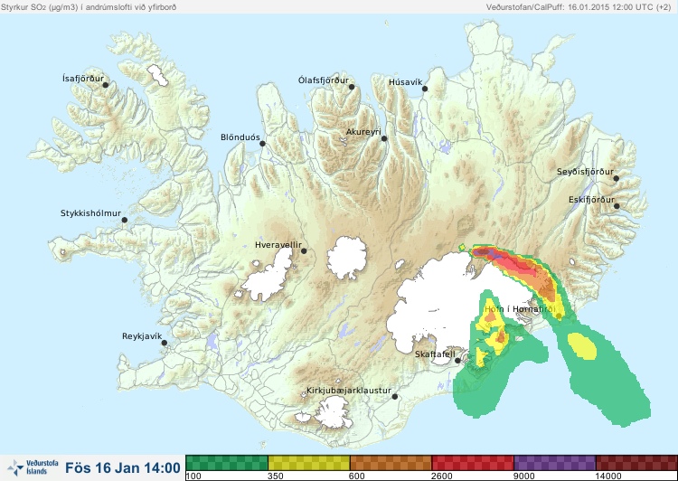Click the Hveravellir label text

pos(278,245)
